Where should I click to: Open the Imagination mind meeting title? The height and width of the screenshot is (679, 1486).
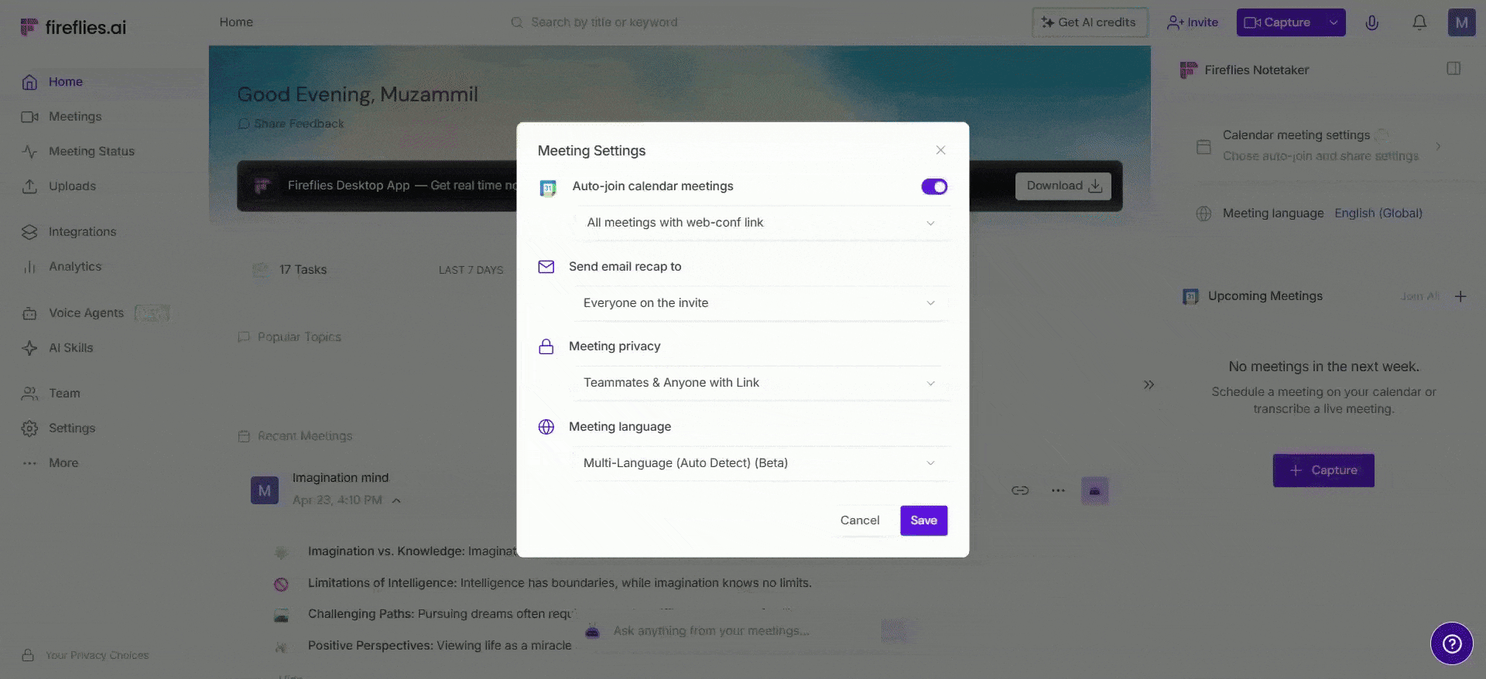pyautogui.click(x=341, y=478)
